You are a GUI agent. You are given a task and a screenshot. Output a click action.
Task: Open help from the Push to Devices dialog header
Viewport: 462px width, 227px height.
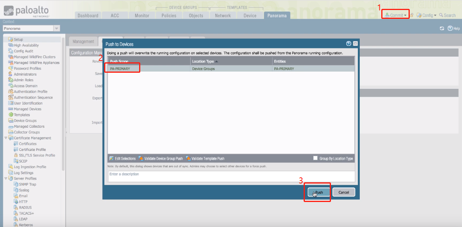(349, 44)
